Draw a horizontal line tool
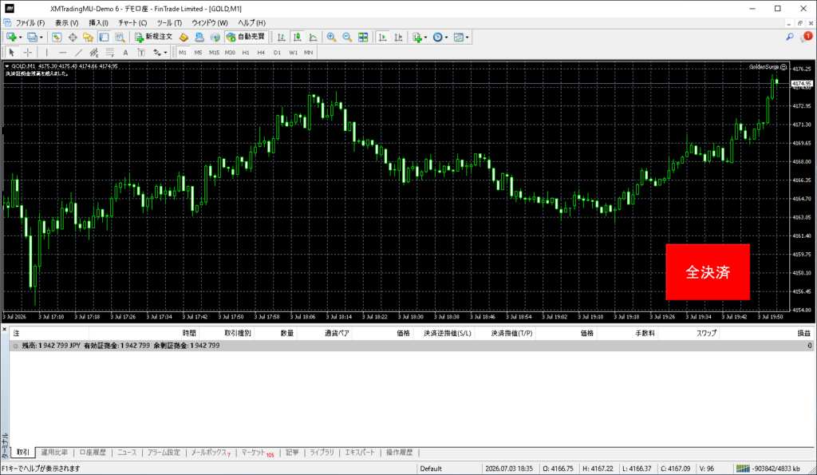817x475 pixels. pos(62,52)
